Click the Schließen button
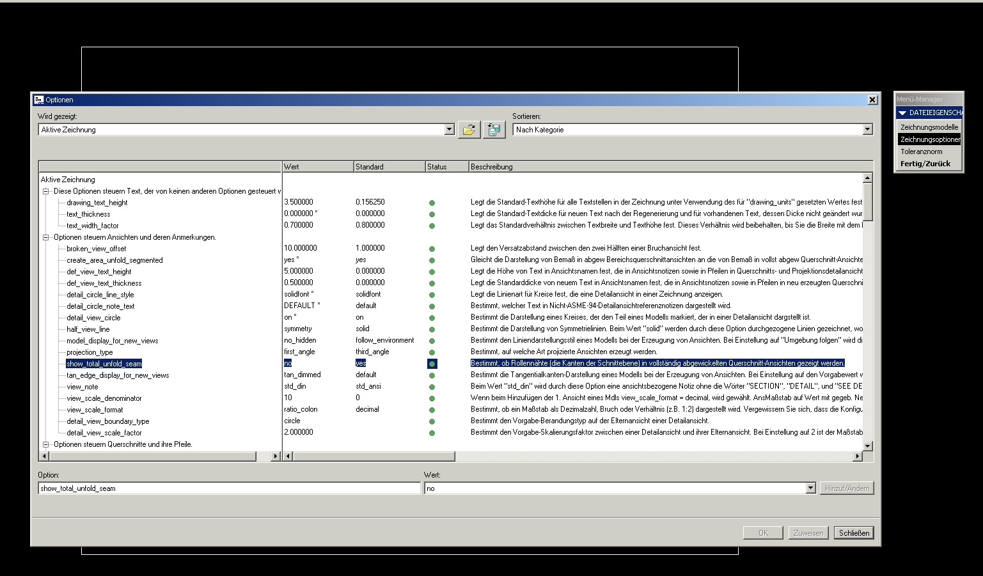983x576 pixels. (854, 533)
